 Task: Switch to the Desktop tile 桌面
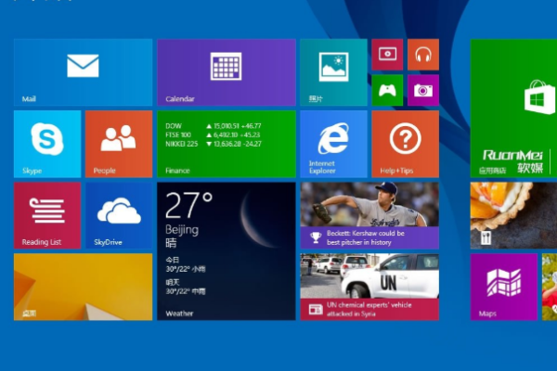[x=84, y=287]
